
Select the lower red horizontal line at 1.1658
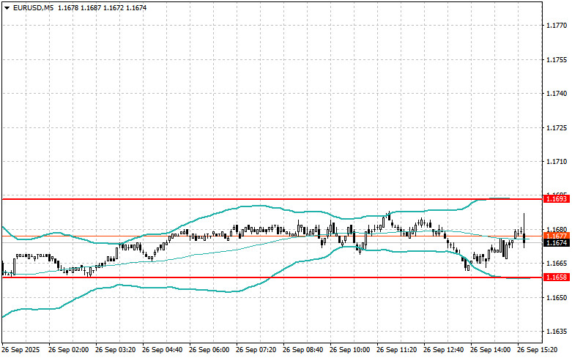[272, 277]
